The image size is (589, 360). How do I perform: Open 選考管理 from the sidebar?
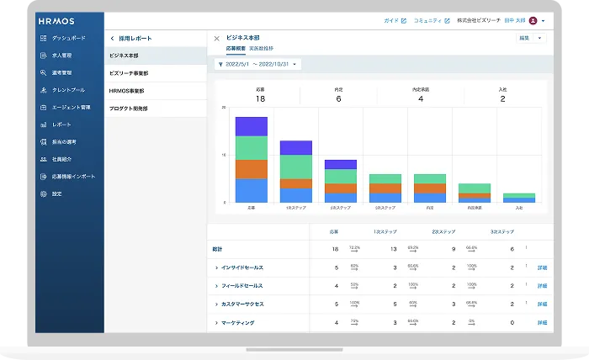tap(44, 73)
